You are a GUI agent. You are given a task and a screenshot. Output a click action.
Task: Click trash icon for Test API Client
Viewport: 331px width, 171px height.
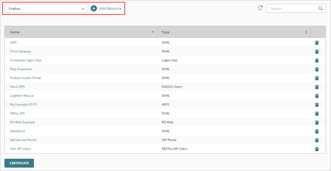tap(317, 149)
